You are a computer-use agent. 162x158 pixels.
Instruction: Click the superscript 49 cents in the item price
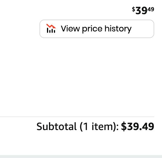point(151,9)
